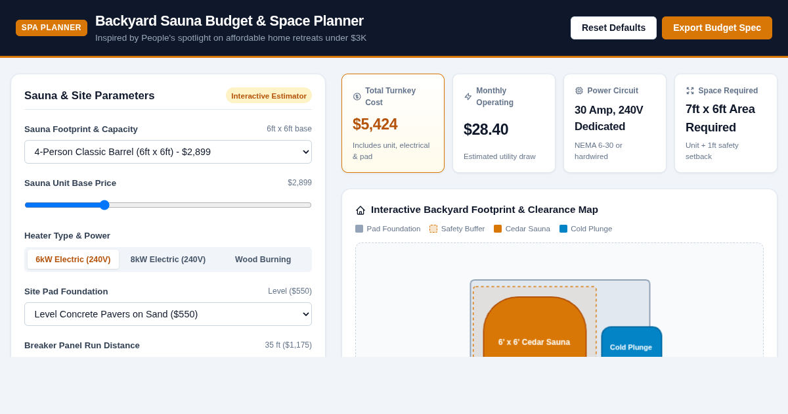The width and height of the screenshot is (788, 414).
Task: Click the Estimated utility draw note
Action: coord(500,156)
